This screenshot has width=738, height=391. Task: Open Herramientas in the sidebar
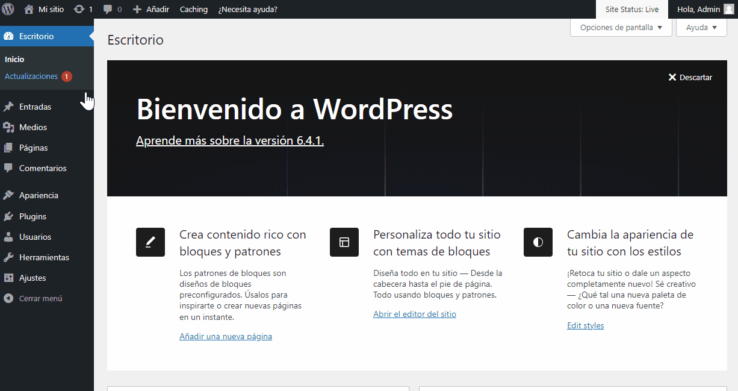(47, 257)
